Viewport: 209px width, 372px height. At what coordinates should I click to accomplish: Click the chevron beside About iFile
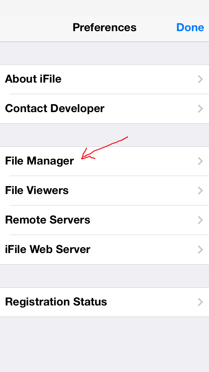200,79
